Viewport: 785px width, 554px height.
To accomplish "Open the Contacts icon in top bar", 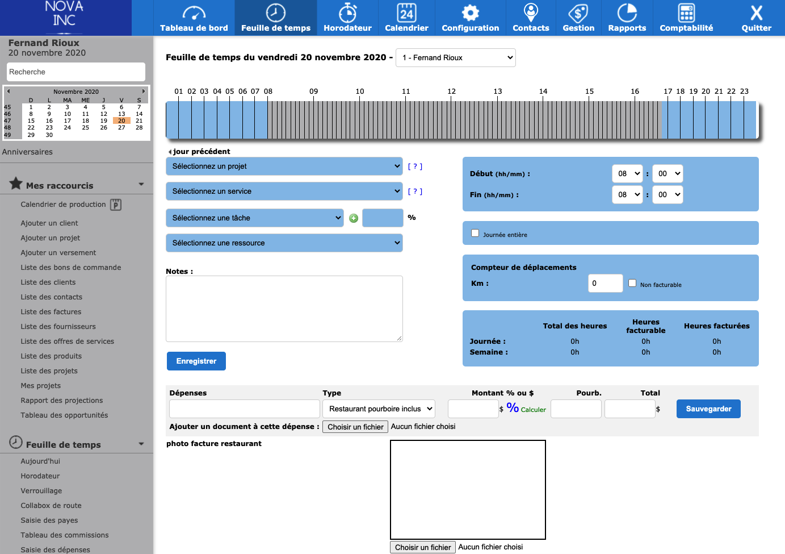I will [x=531, y=13].
